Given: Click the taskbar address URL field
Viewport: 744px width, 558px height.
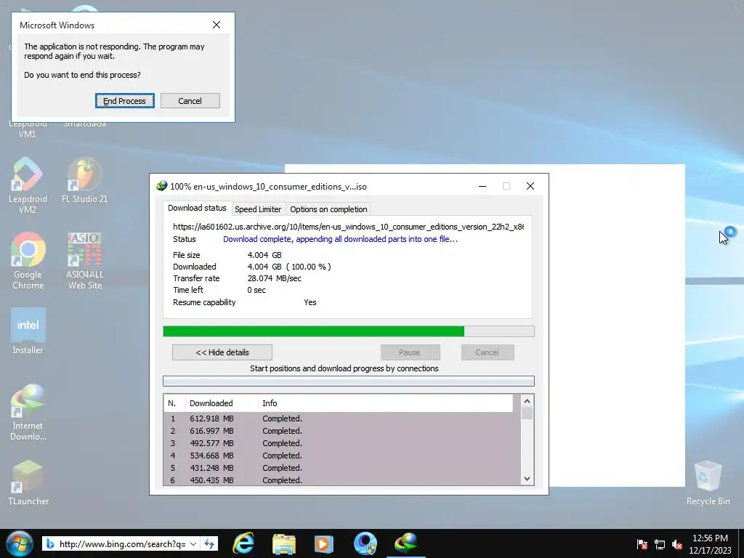Looking at the screenshot, I should [x=122, y=543].
